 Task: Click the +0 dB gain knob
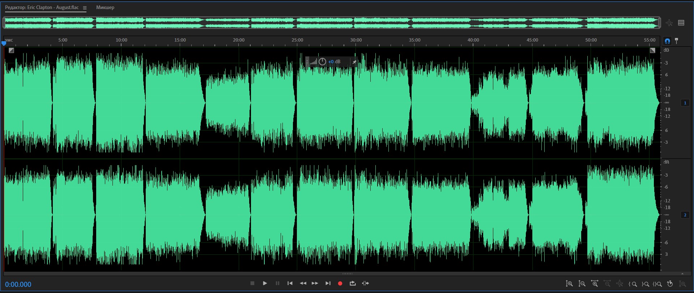tap(322, 62)
